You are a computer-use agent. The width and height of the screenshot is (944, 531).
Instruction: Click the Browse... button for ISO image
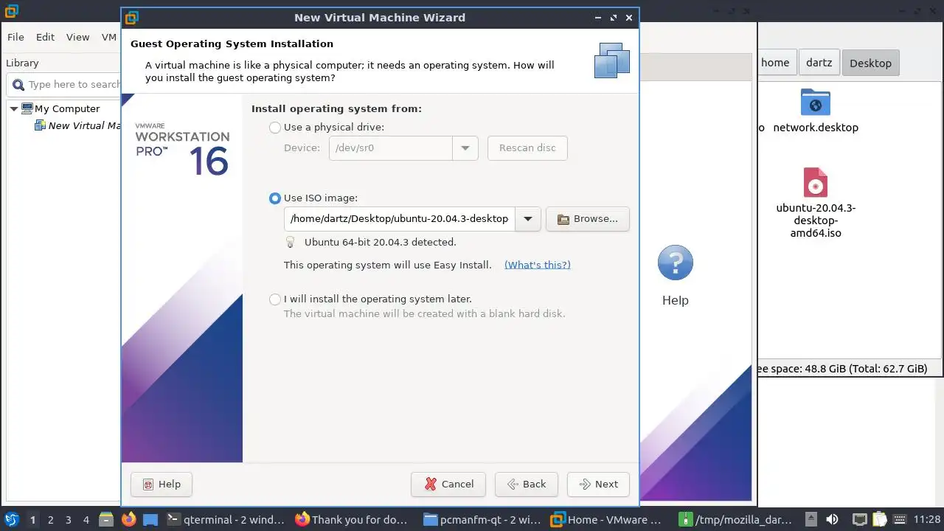click(x=587, y=219)
